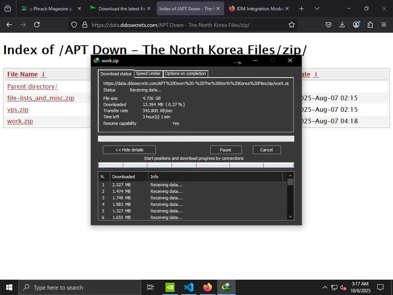Click the N. column header

pos(104,177)
